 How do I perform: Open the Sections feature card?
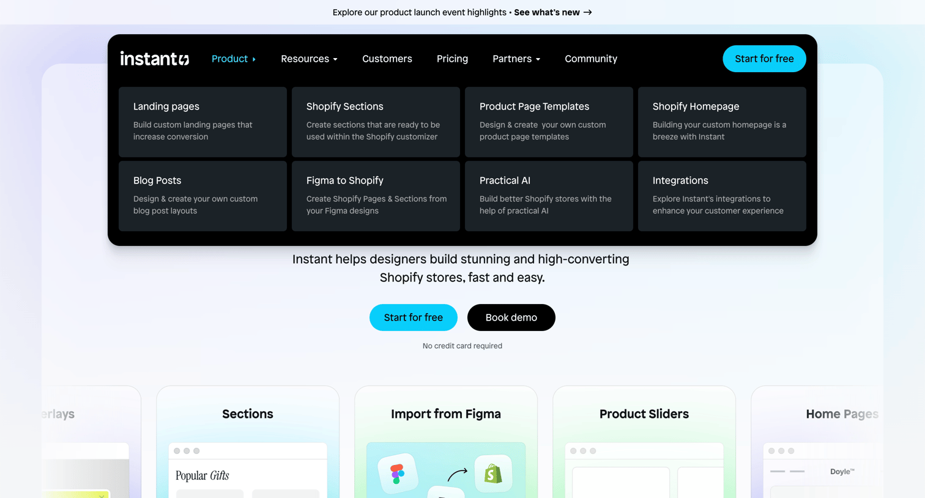pyautogui.click(x=248, y=442)
